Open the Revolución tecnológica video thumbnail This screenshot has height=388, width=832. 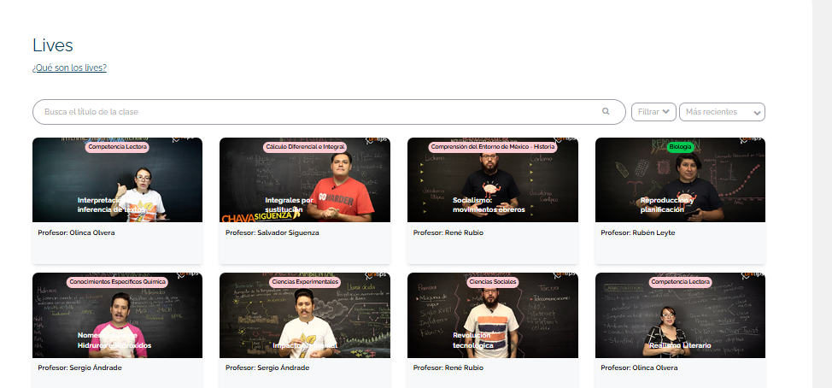pos(493,315)
